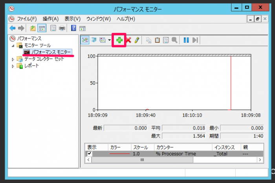The image size is (275, 183).
Task: Click the red Delete counter X icon
Action: coord(128,40)
